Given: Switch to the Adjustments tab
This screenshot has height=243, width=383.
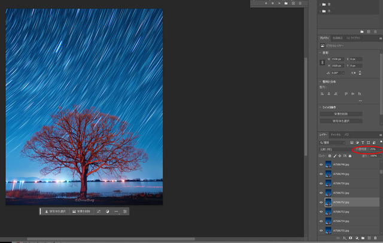Looking at the screenshot, I should point(338,38).
